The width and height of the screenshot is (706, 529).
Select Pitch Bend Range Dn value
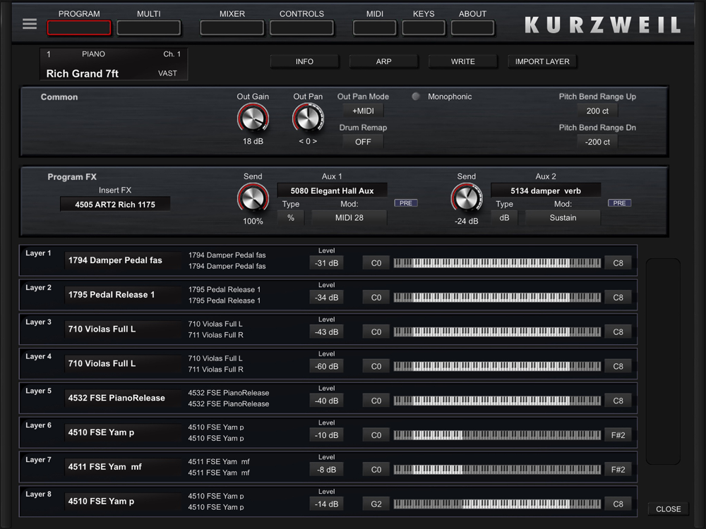(597, 142)
